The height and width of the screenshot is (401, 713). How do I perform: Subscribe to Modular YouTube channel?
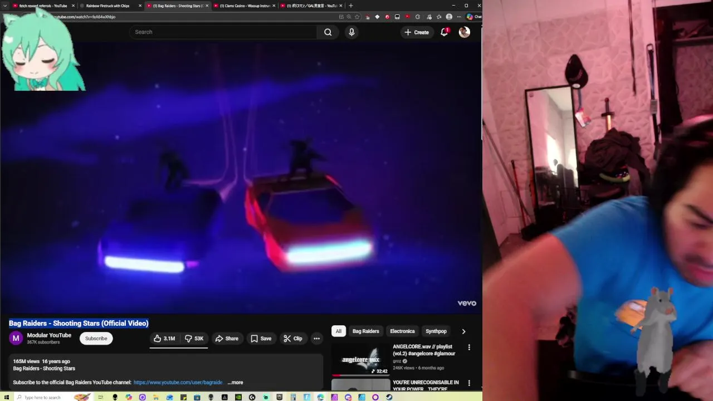[96, 339]
